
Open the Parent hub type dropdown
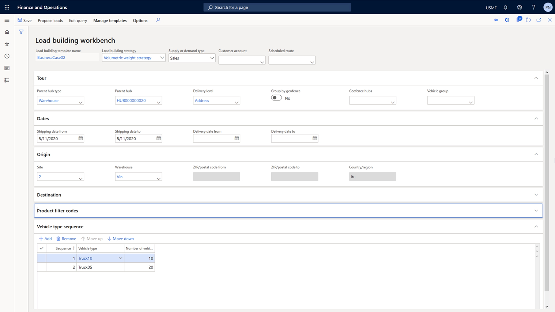click(80, 101)
